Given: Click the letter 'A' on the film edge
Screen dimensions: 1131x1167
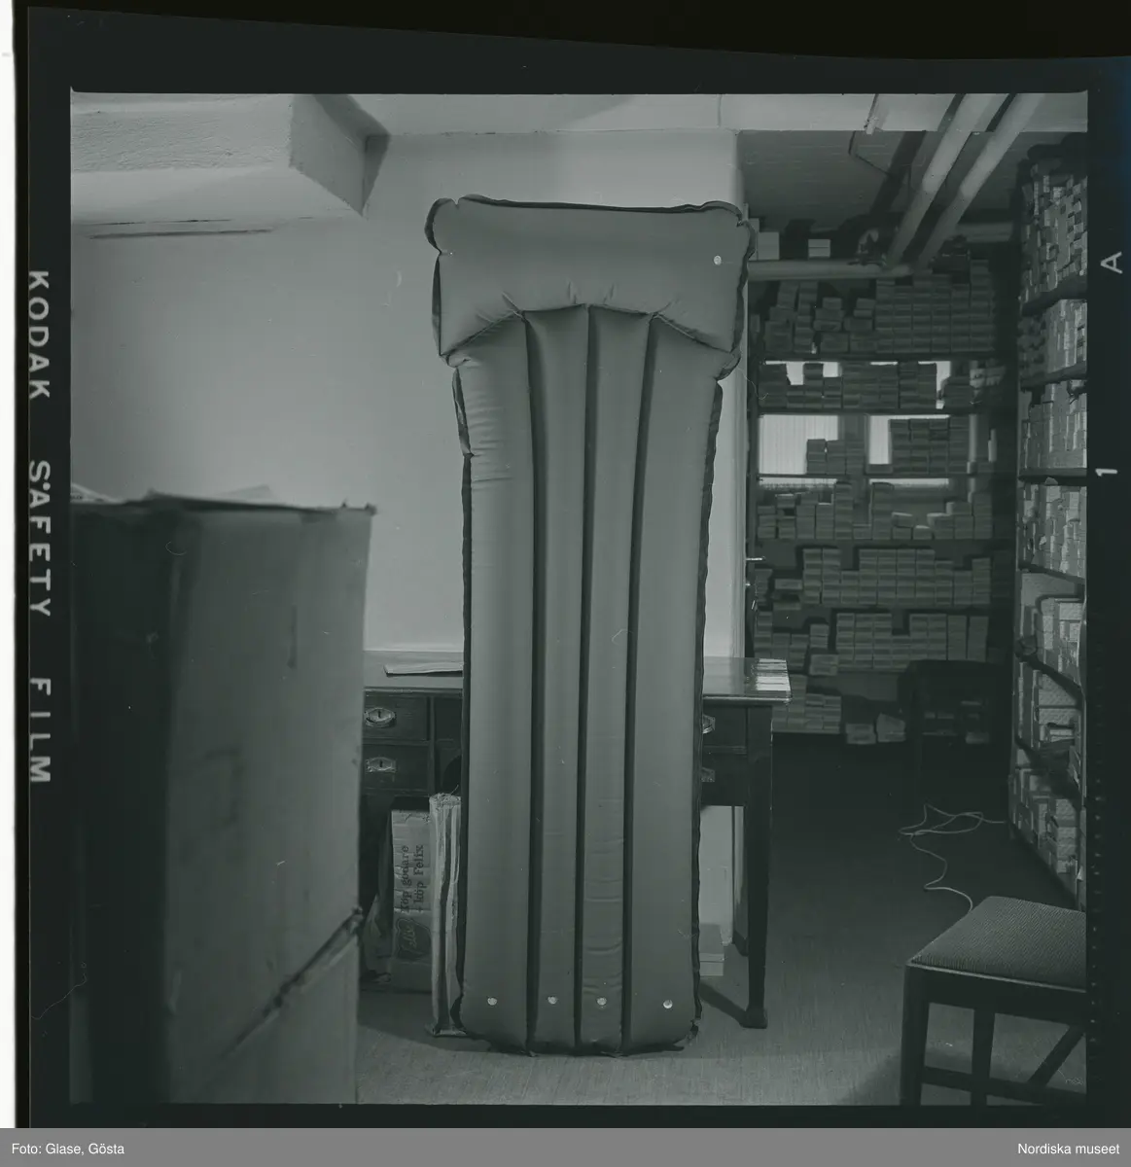Looking at the screenshot, I should click(1106, 265).
